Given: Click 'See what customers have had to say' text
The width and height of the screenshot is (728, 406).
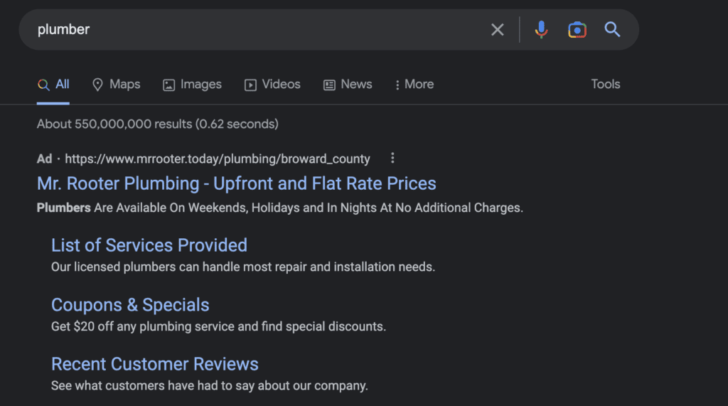Looking at the screenshot, I should 210,385.
